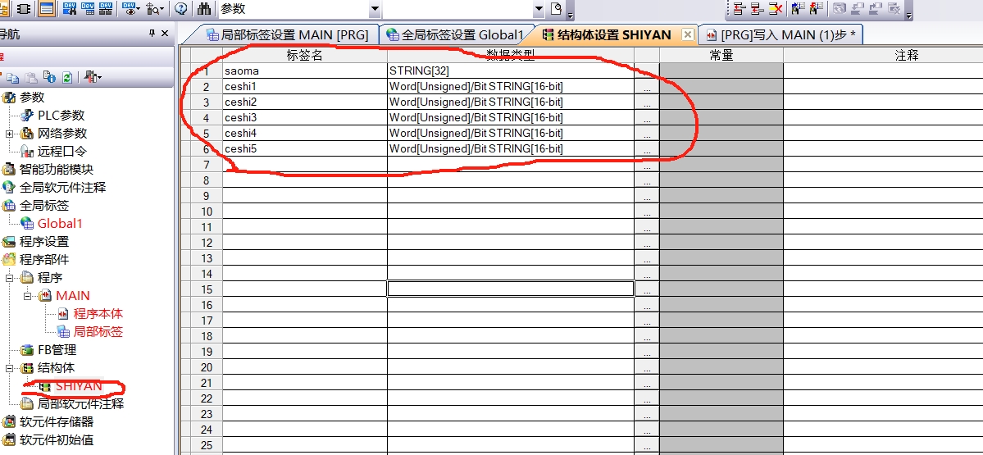983x455 pixels.
Task: Click the refresh icon in navigation toolbar
Action: click(x=66, y=77)
